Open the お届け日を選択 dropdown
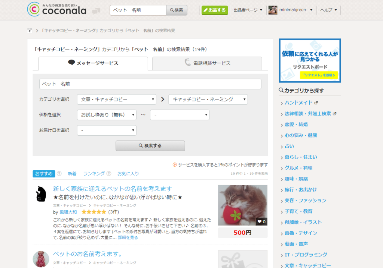Image resolution: width=383 pixels, height=268 pixels. tap(107, 130)
